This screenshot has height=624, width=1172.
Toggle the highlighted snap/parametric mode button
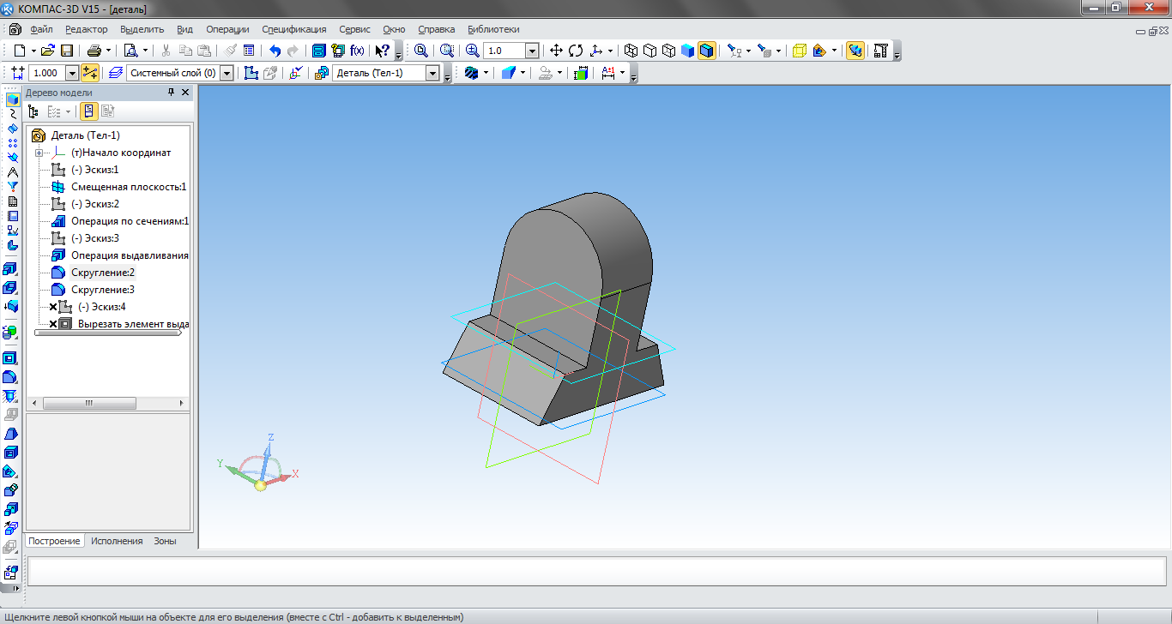coord(90,73)
